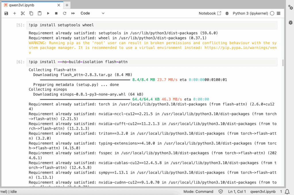Save the notebook with the floppy disk icon
The height and width of the screenshot is (195, 294).
click(x=6, y=13)
